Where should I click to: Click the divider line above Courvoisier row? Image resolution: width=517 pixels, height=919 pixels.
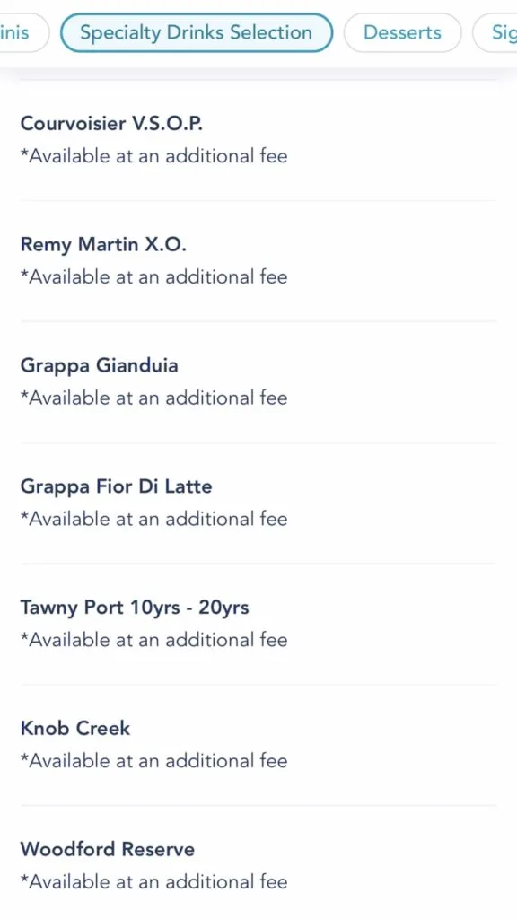(x=258, y=80)
